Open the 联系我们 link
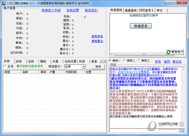Screen dimensions: 189x136 (91, 10)
